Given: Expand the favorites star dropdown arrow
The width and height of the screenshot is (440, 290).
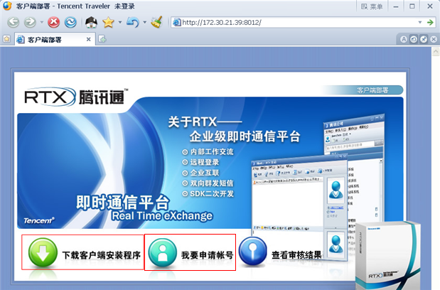Looking at the screenshot, I should pyautogui.click(x=120, y=22).
